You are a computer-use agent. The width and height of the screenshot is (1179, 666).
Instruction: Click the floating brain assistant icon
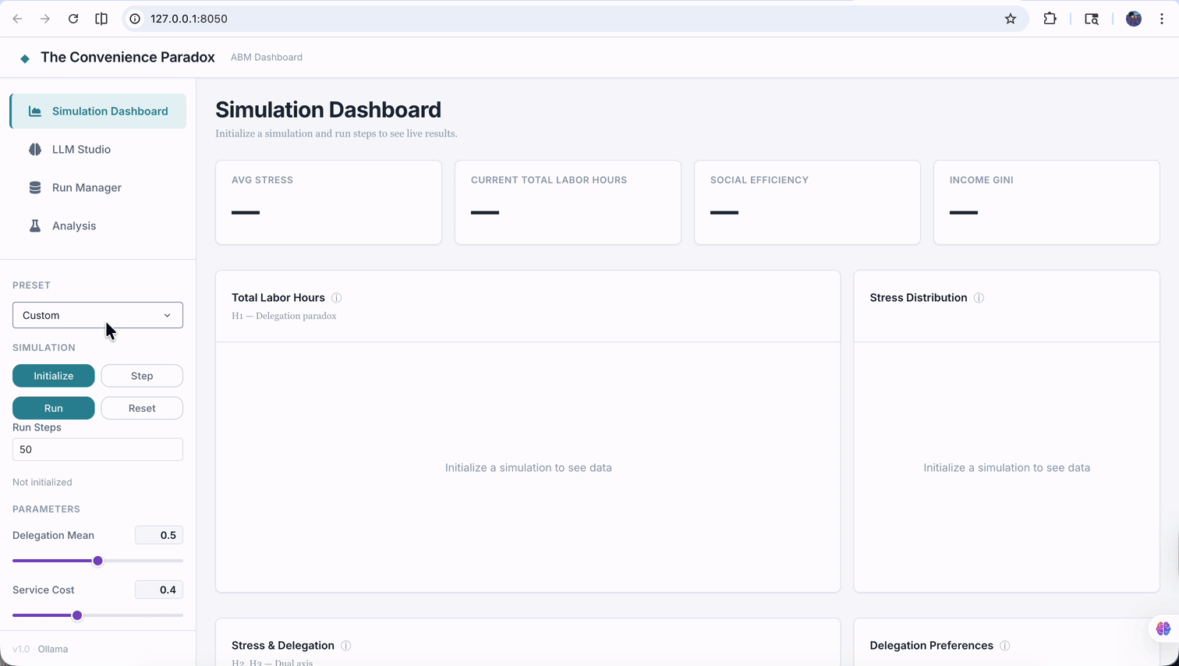tap(1163, 628)
